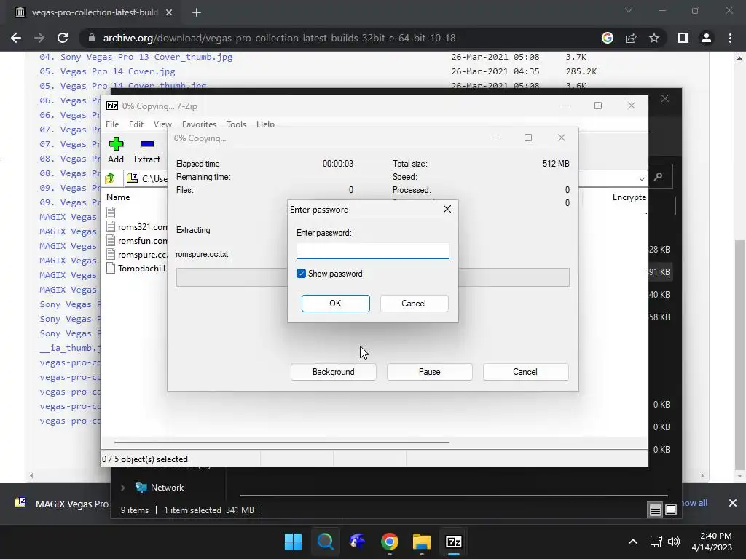Open the 7-Zip View menu

162,124
